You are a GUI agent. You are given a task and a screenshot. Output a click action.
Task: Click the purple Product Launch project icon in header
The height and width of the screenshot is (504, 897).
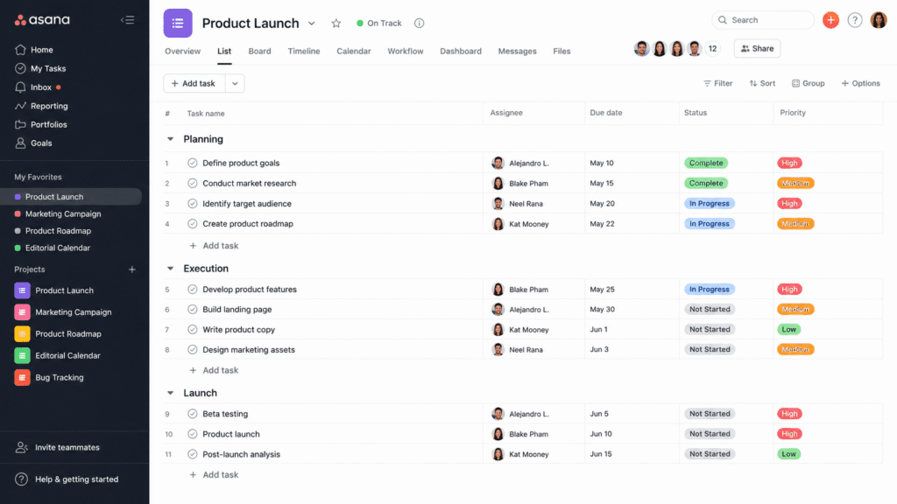tap(178, 24)
